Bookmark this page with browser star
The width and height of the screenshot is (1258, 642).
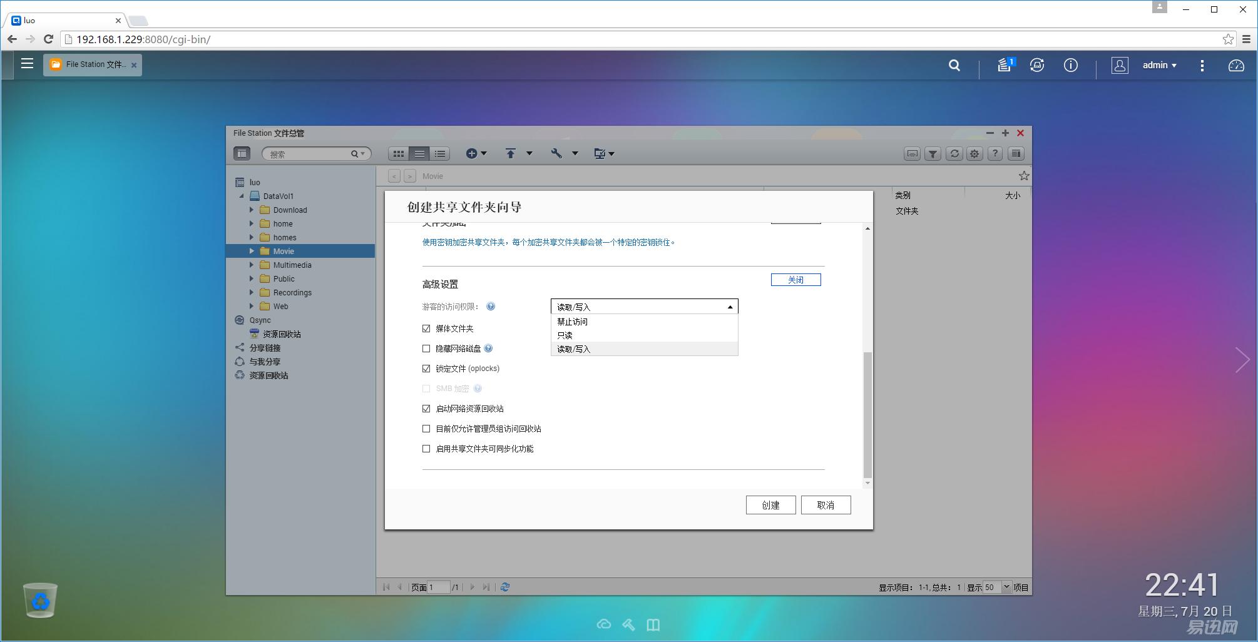(1228, 39)
